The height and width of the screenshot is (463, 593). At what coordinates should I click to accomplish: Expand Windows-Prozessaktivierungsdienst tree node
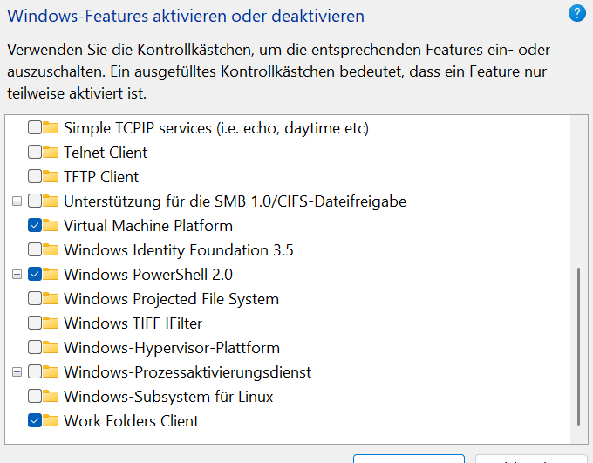(17, 371)
